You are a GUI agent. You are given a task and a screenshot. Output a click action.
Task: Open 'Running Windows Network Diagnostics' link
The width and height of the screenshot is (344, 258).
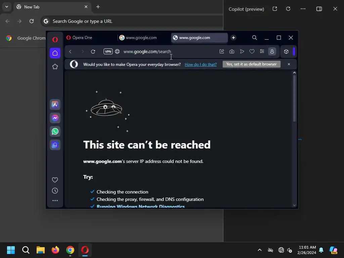tap(141, 206)
